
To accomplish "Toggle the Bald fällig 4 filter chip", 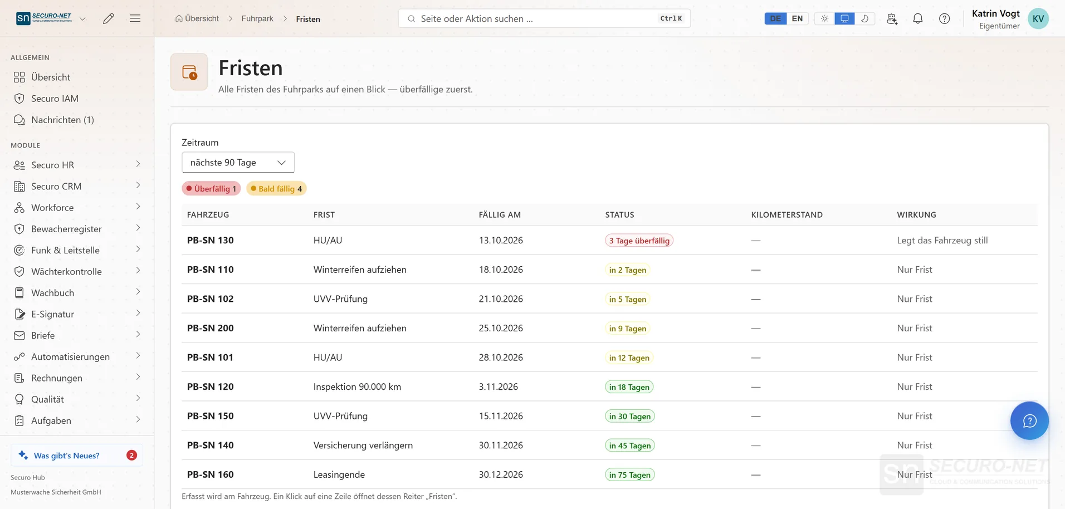I will coord(276,189).
